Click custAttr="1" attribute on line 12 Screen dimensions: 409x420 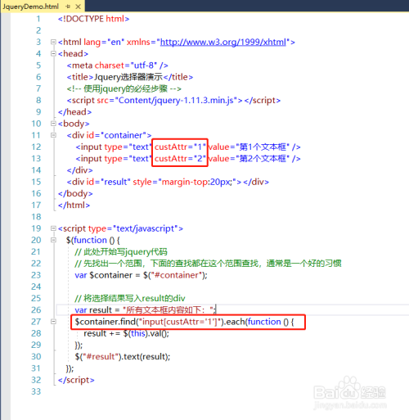click(180, 147)
